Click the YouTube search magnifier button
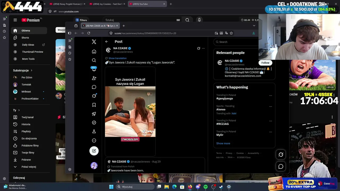Viewport: 340px width, 191px height. [187, 20]
